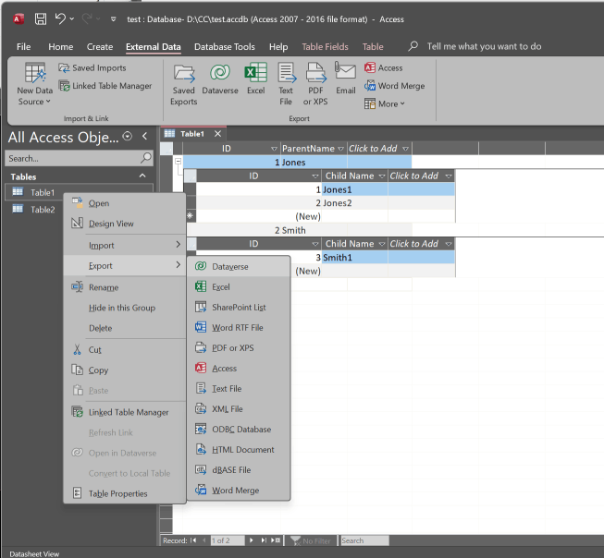
Task: Go to the last record
Action: [x=264, y=540]
